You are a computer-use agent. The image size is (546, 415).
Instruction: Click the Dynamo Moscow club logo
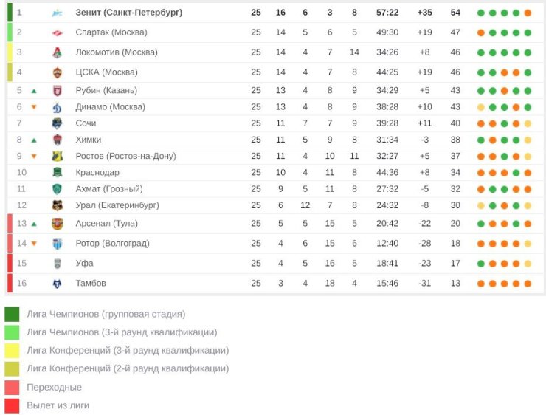(x=58, y=107)
